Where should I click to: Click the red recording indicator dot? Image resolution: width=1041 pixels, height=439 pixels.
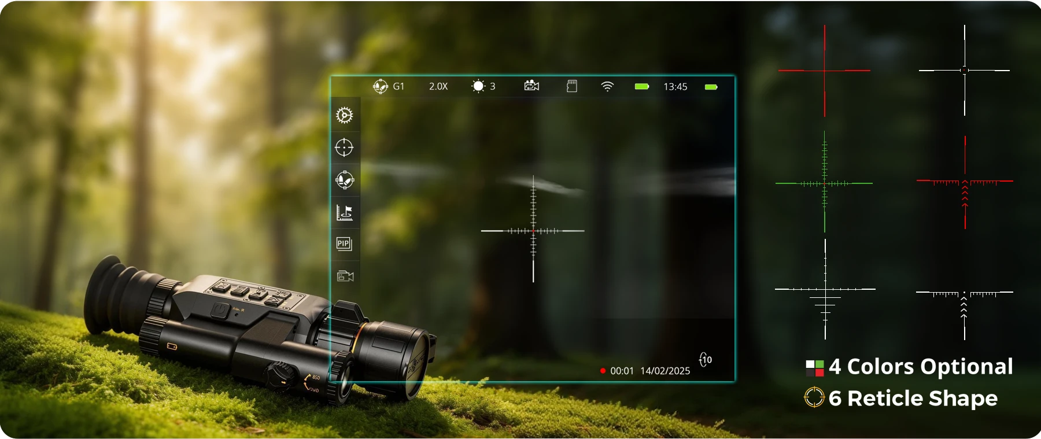[x=603, y=371]
